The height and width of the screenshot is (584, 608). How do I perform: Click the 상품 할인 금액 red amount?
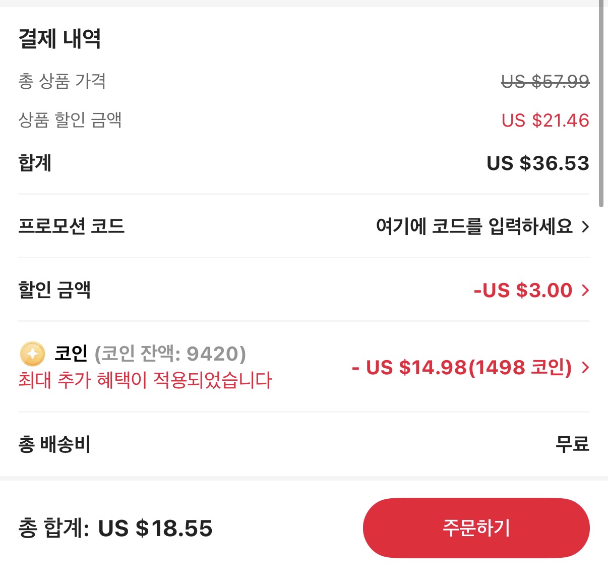click(544, 120)
